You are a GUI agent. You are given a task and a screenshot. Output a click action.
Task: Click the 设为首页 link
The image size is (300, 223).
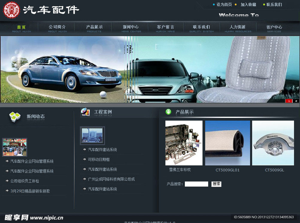pos(224,4)
